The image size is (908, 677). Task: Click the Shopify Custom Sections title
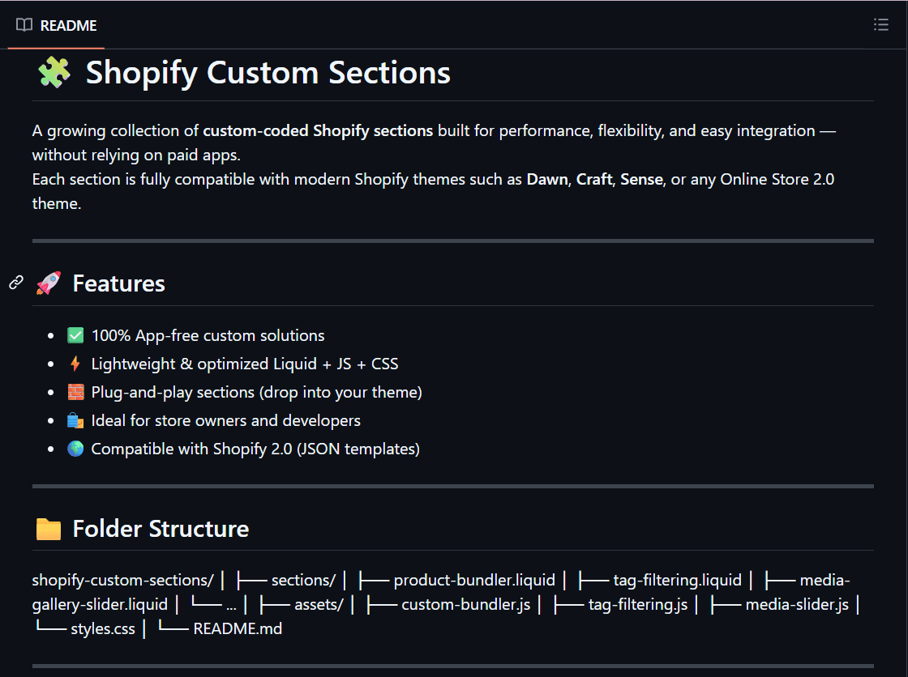(268, 73)
